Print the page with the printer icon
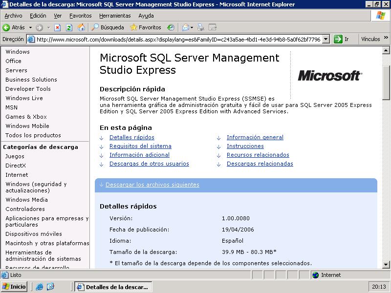Screen dimensions: 391x293 click(201, 27)
